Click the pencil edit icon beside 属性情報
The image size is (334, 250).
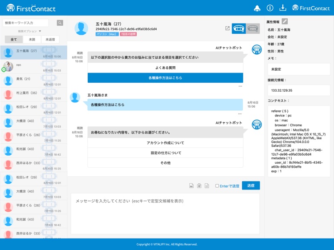coord(285,21)
